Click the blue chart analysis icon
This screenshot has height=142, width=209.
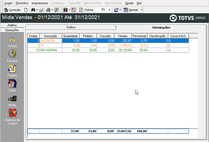click(116, 10)
